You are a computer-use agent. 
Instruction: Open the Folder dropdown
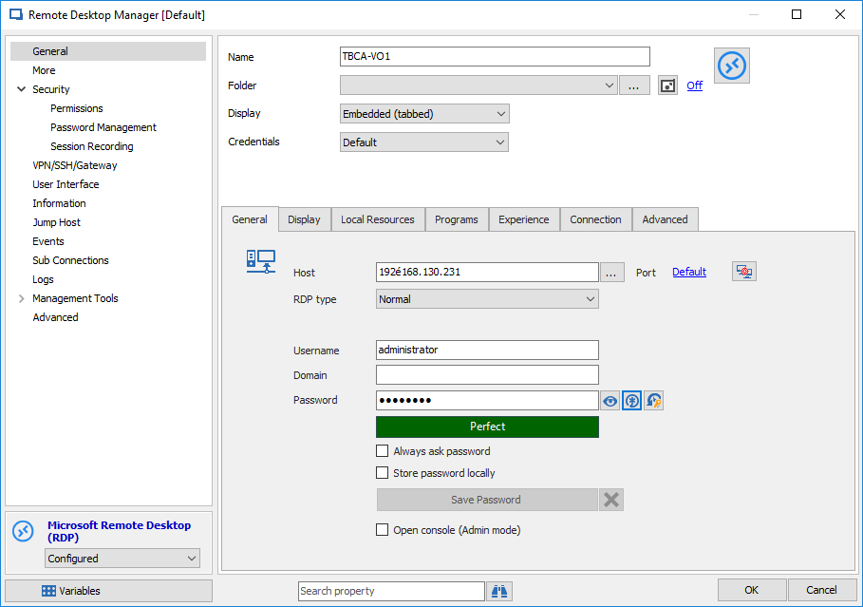(478, 85)
